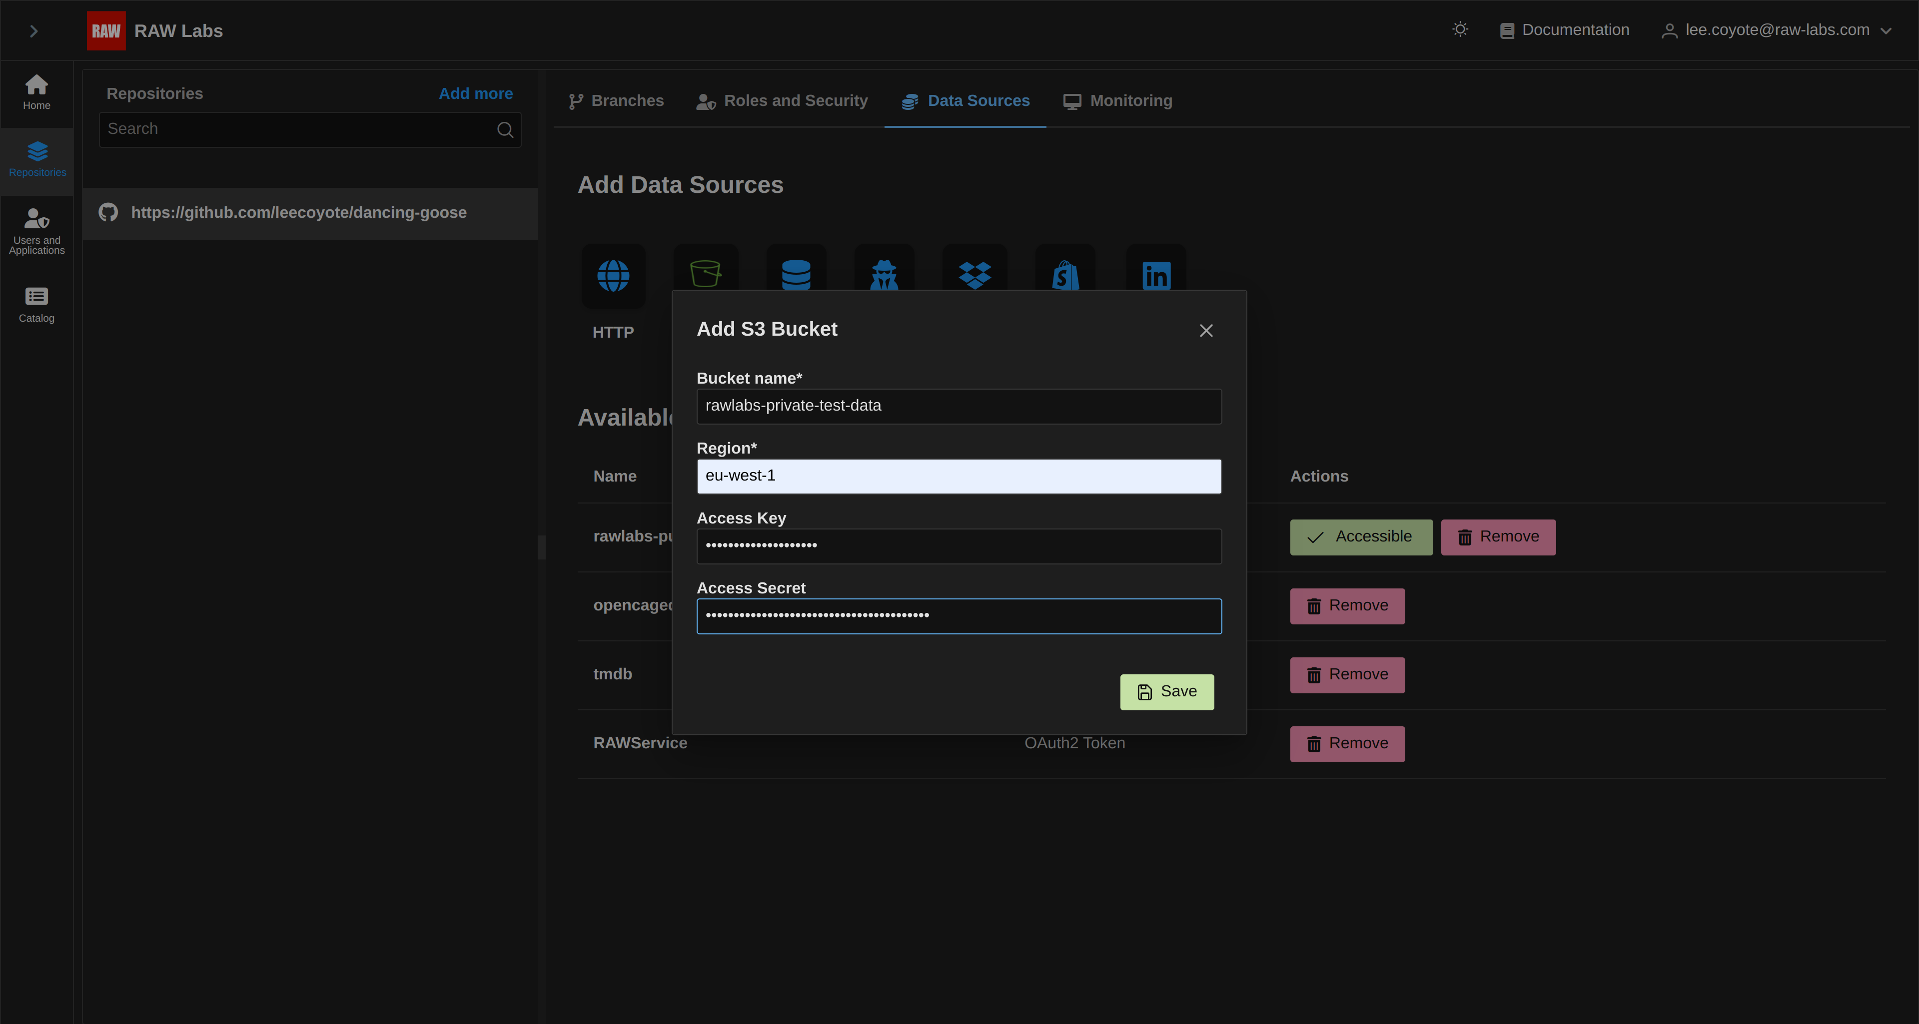Switch to the Monitoring tab

pyautogui.click(x=1117, y=101)
